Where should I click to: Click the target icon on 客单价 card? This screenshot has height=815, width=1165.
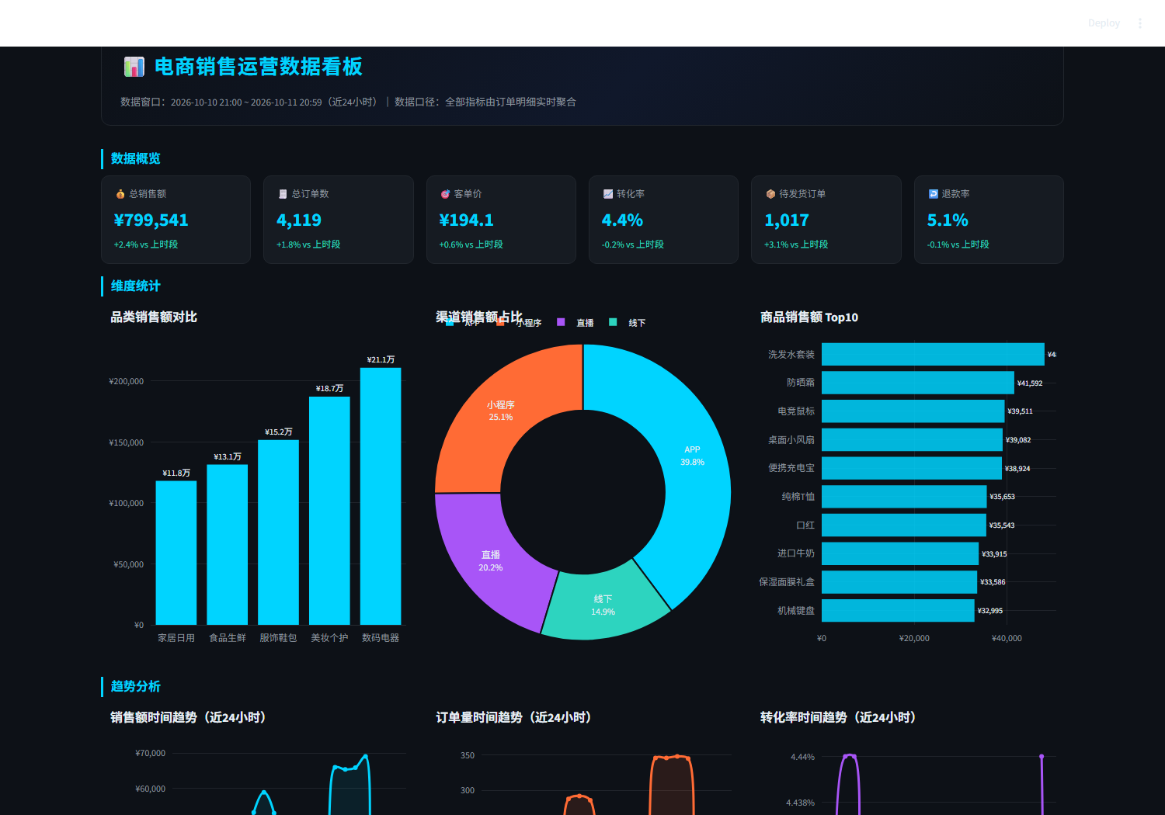coord(445,194)
